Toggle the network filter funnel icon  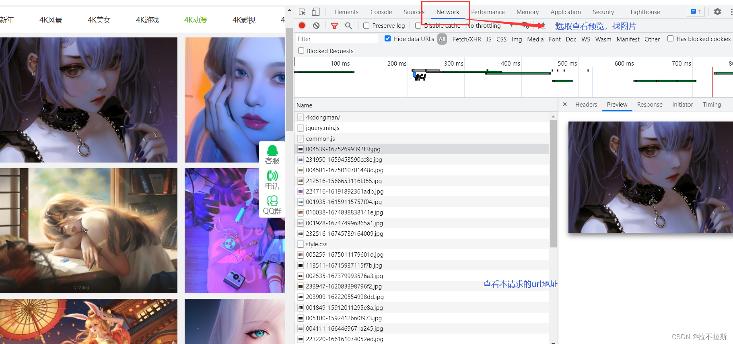pyautogui.click(x=334, y=26)
